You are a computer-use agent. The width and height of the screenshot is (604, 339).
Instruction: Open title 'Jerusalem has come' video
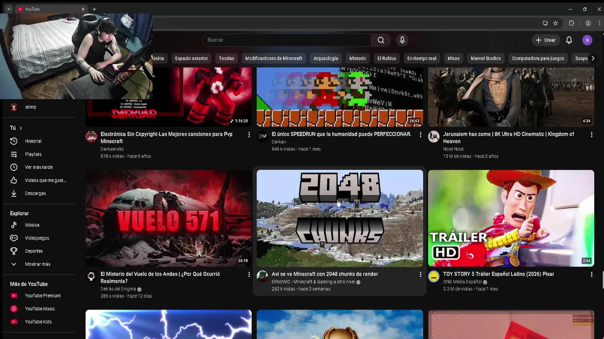509,137
